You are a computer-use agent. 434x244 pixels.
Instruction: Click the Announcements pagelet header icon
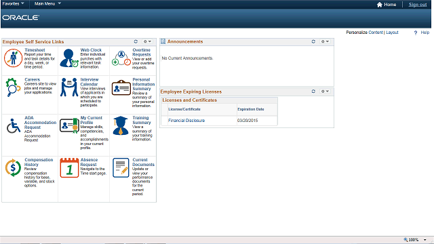click(x=163, y=41)
